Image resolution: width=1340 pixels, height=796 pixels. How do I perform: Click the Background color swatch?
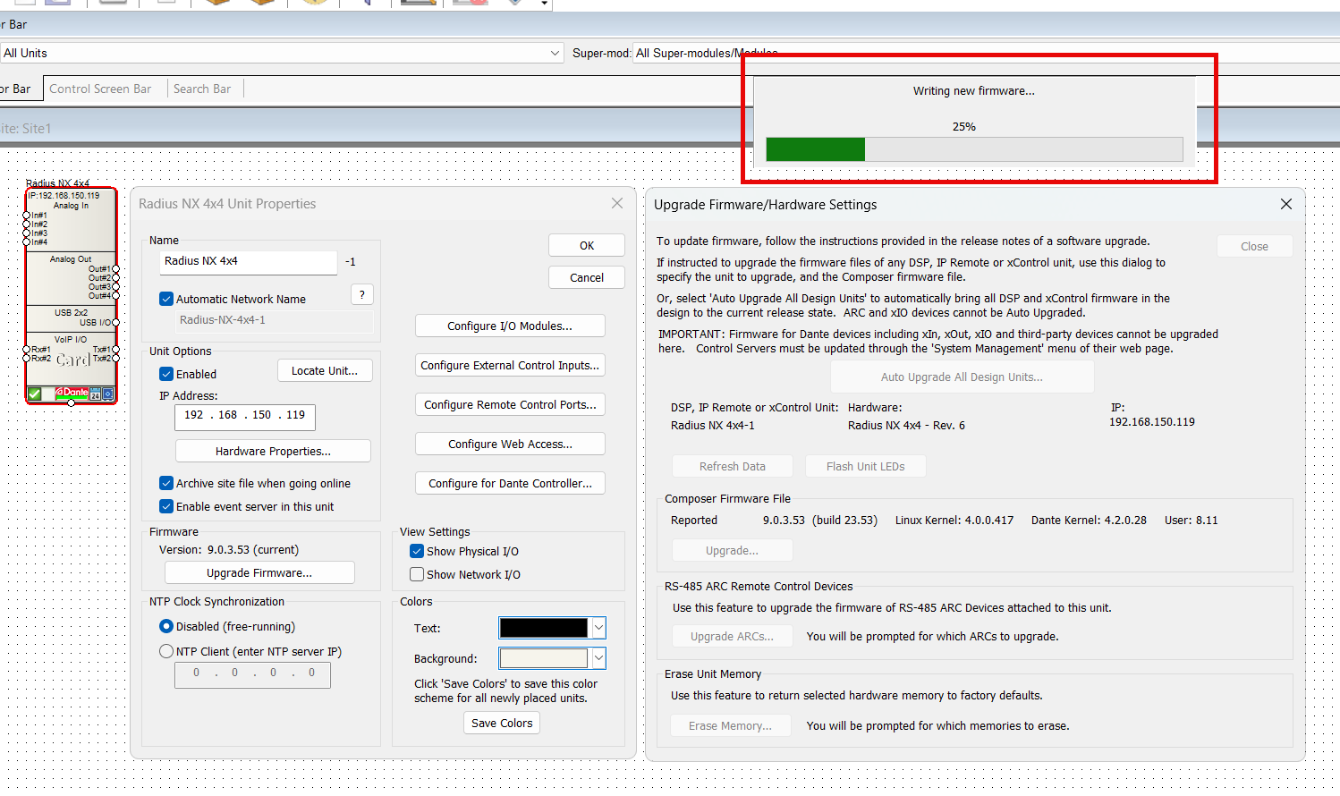[544, 658]
